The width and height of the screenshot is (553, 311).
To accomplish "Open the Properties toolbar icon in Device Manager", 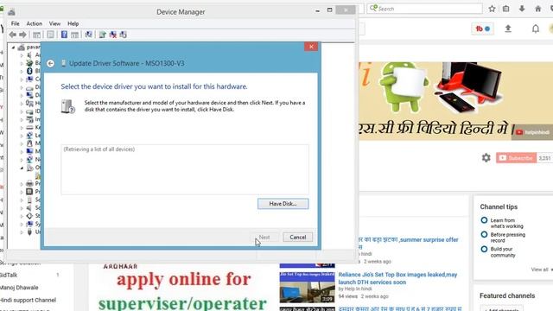I will [50, 35].
